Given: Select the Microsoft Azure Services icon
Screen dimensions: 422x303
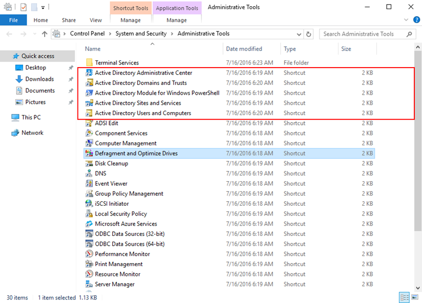Looking at the screenshot, I should point(89,224).
